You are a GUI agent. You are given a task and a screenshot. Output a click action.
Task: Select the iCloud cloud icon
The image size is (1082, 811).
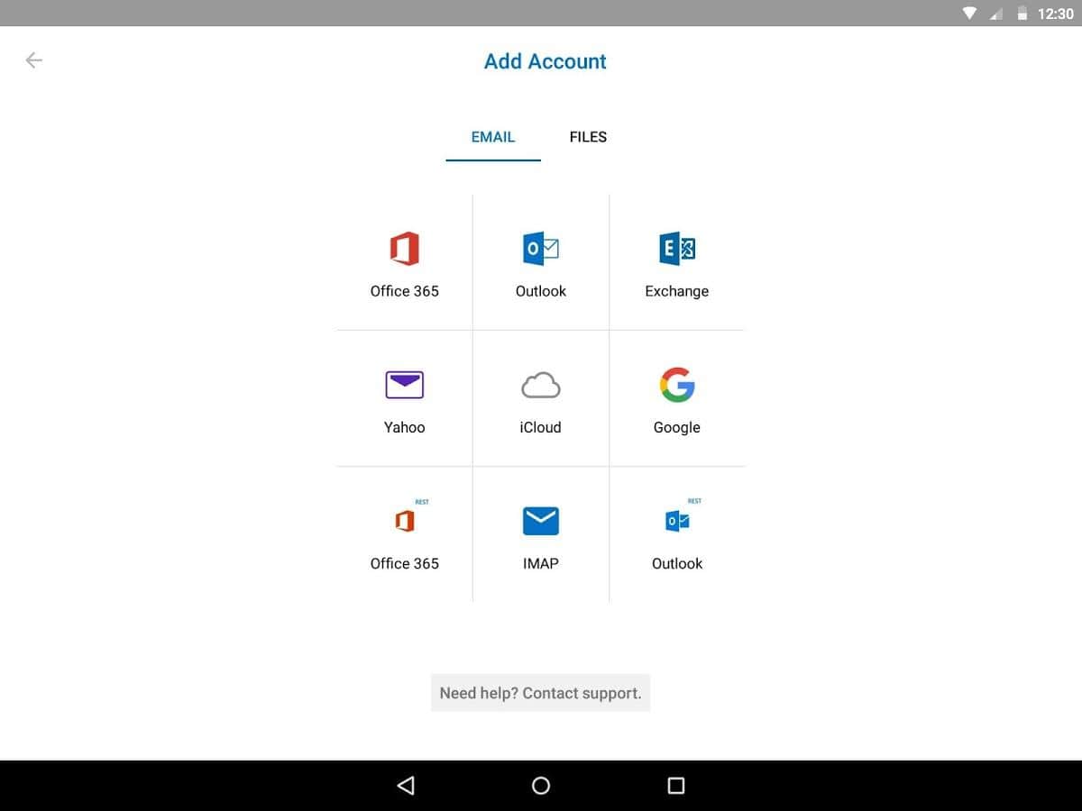pos(541,386)
